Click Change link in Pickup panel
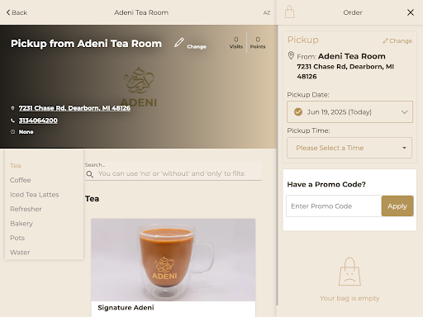The image size is (423, 317). pos(397,40)
